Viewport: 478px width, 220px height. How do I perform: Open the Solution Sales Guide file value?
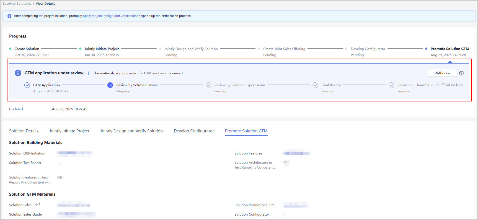(x=76, y=214)
